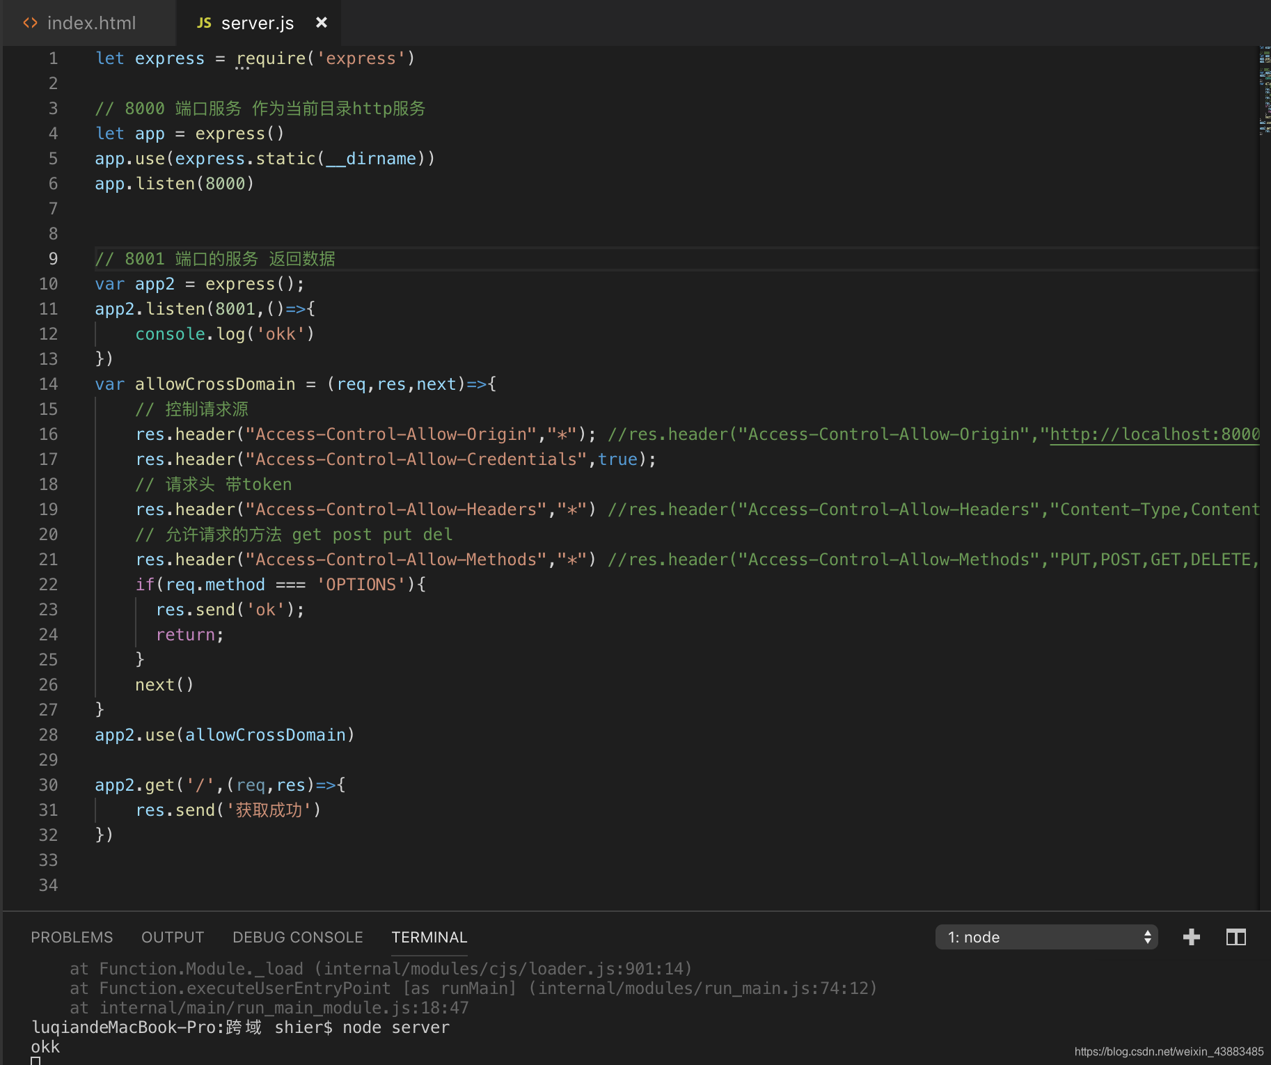
Task: Click the JS file icon on server.js tab
Action: (x=204, y=23)
